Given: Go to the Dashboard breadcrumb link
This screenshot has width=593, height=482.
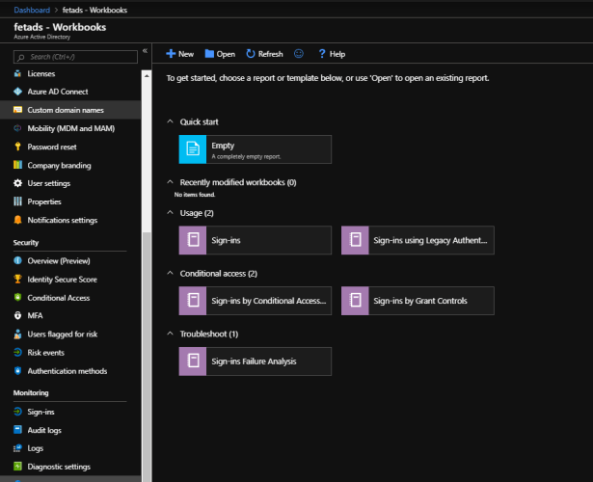Looking at the screenshot, I should point(32,9).
